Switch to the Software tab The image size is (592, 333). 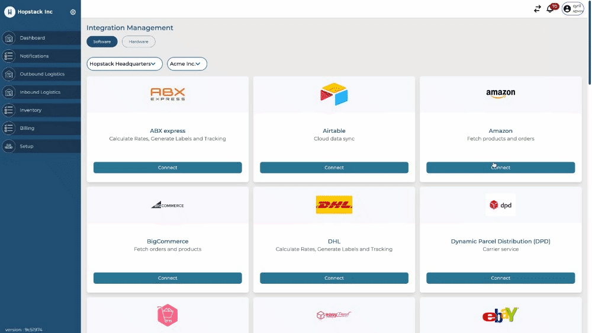point(102,41)
